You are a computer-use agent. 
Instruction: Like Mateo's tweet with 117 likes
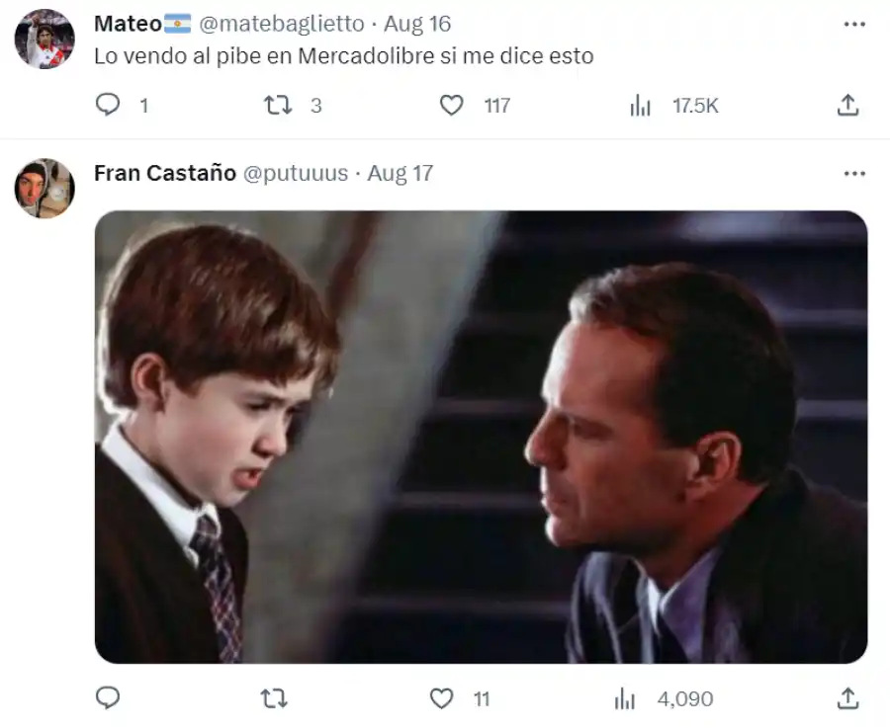pos(452,105)
